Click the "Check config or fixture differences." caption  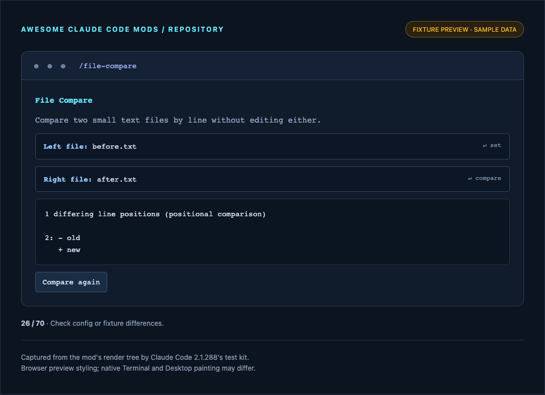[107, 323]
